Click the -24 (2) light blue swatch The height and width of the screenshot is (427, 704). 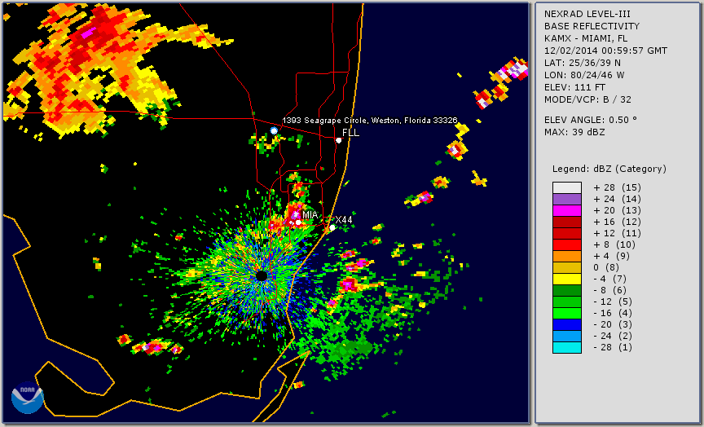[x=567, y=337]
